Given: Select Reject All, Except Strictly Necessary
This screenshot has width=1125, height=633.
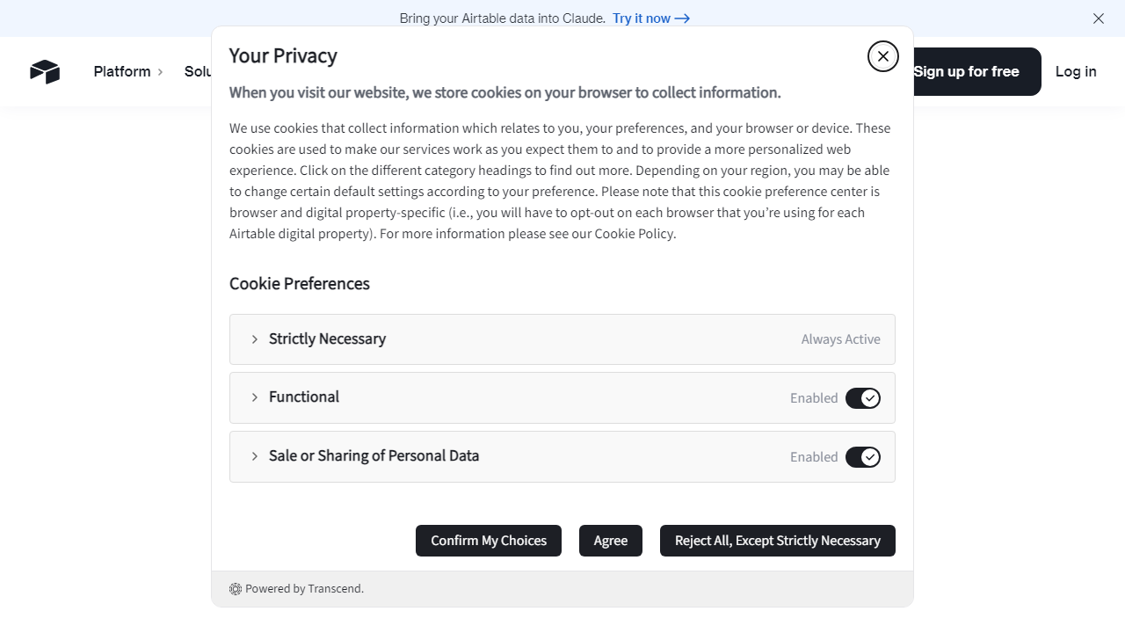Looking at the screenshot, I should click(x=778, y=541).
